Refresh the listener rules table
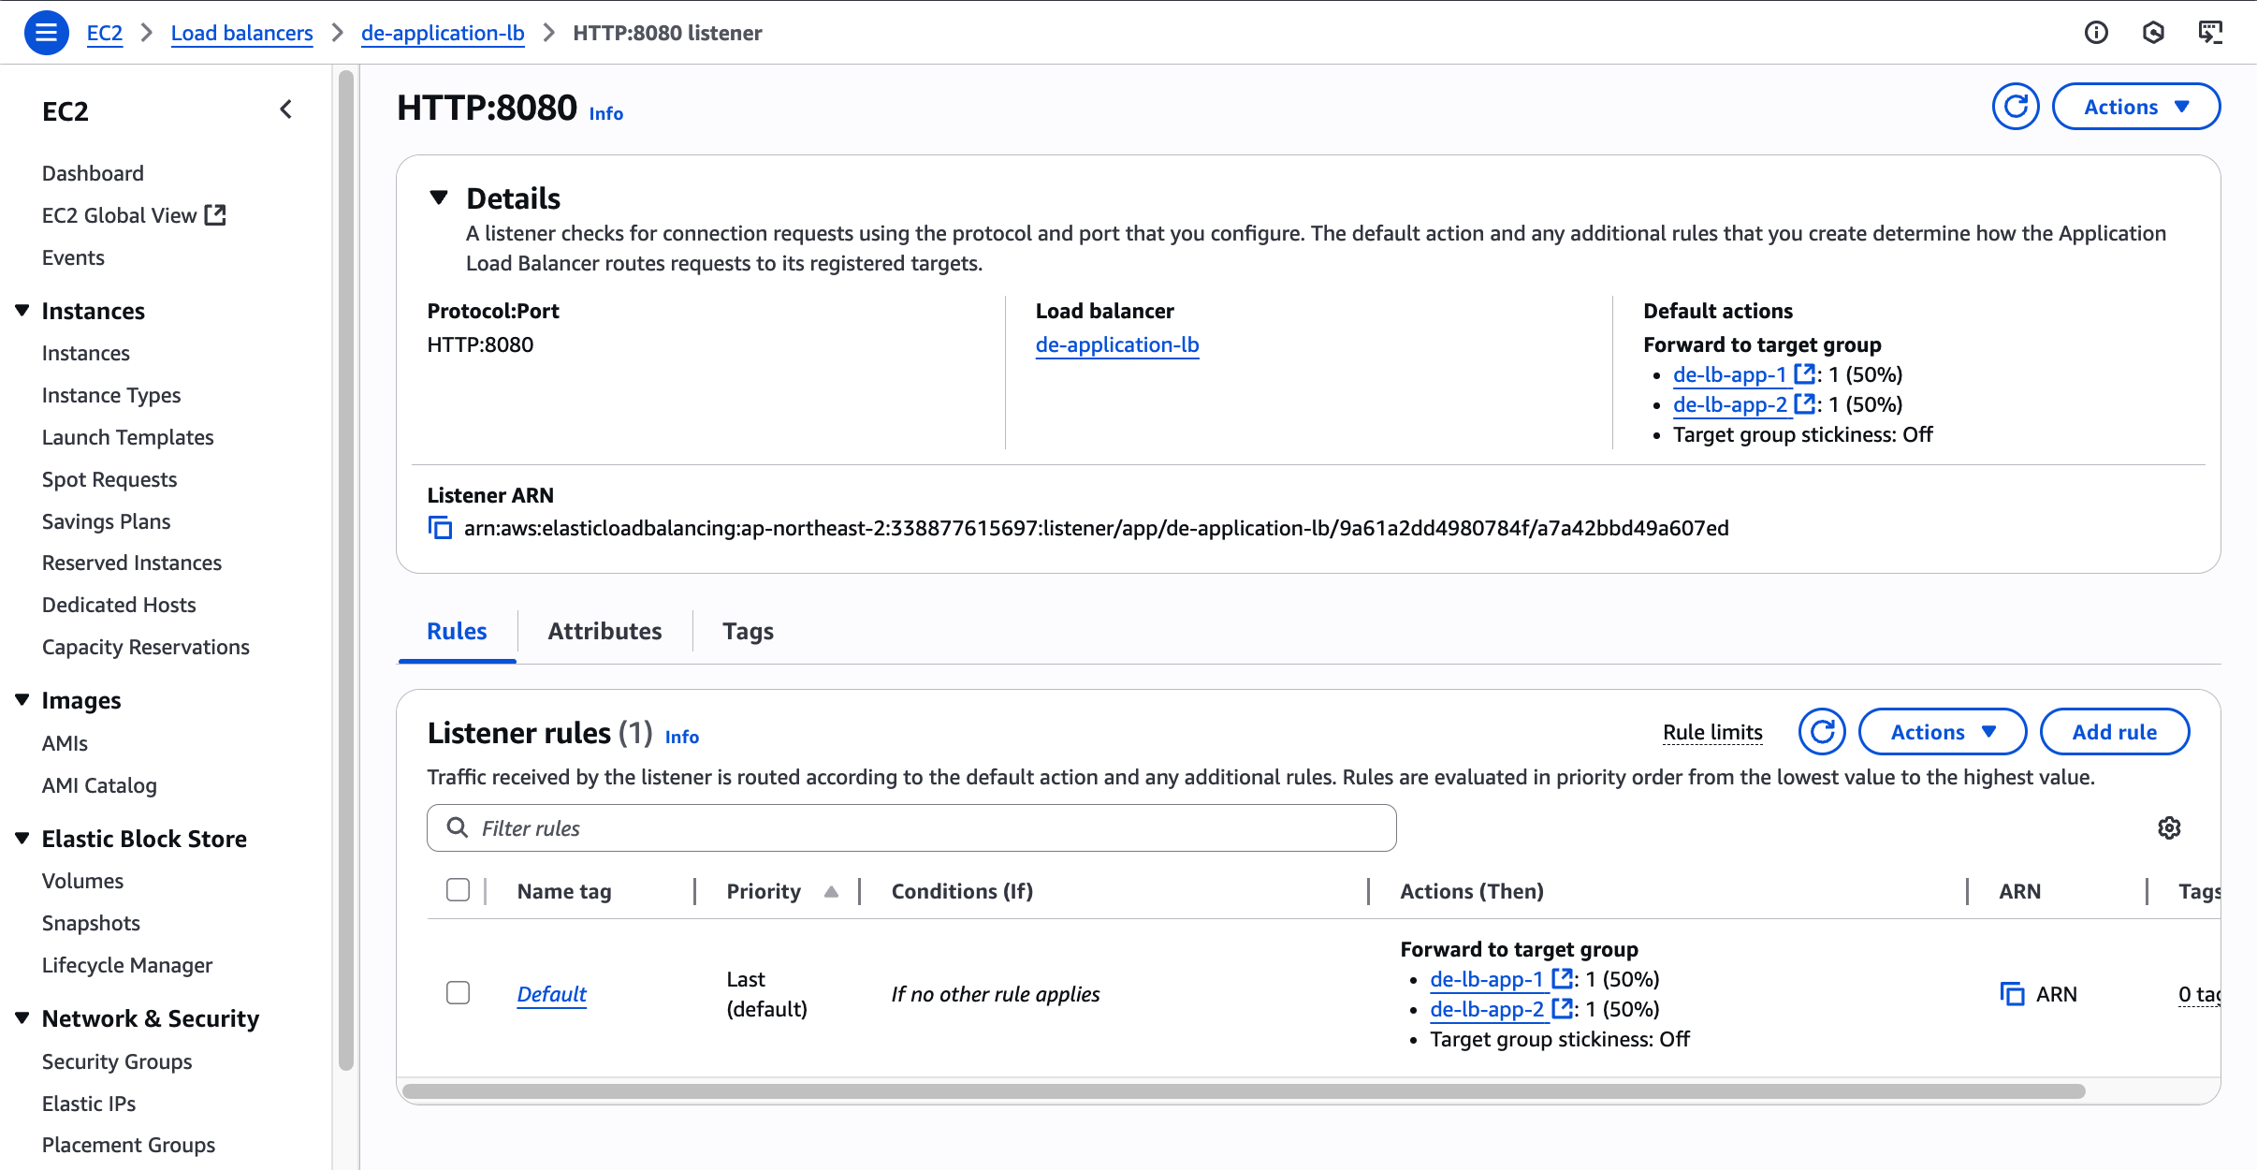Viewport: 2257px width, 1170px height. [x=1821, y=732]
